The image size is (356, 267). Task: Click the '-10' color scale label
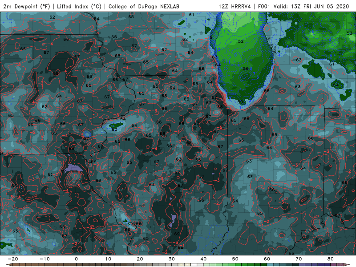click(x=44, y=259)
